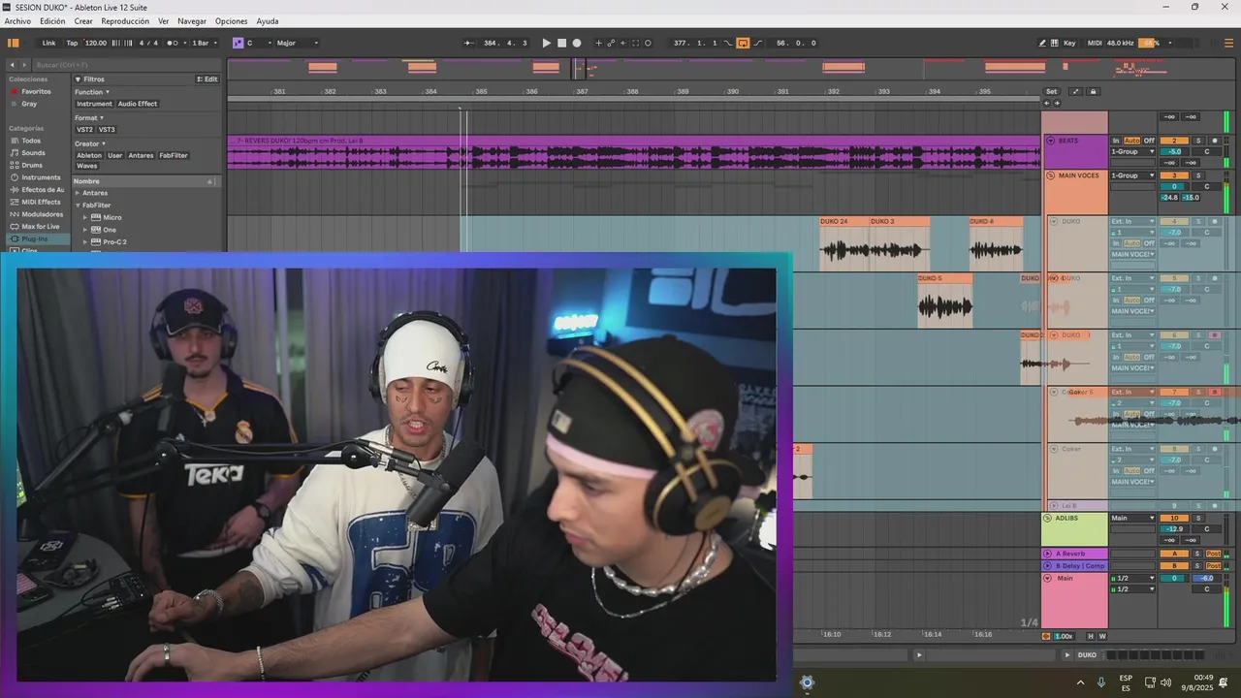Toggle the VST3 format filter tag
The width and height of the screenshot is (1241, 698).
click(107, 129)
